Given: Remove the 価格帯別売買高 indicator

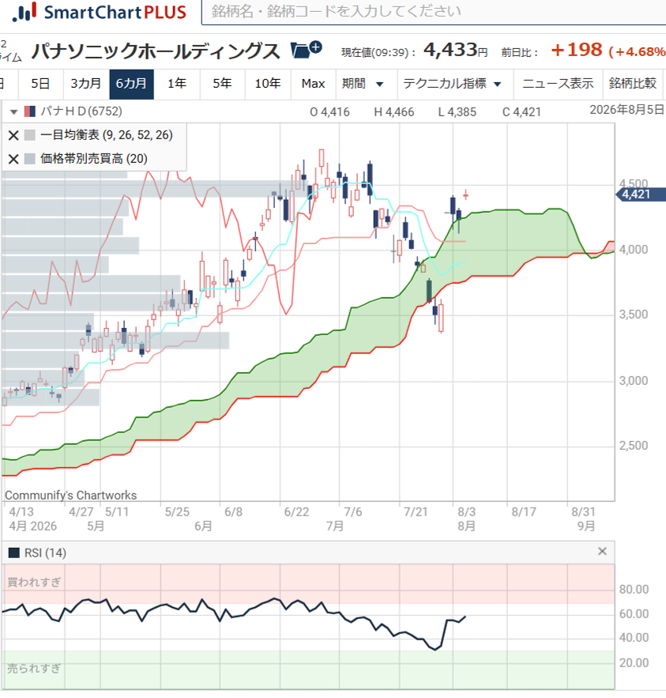Looking at the screenshot, I should (x=13, y=159).
